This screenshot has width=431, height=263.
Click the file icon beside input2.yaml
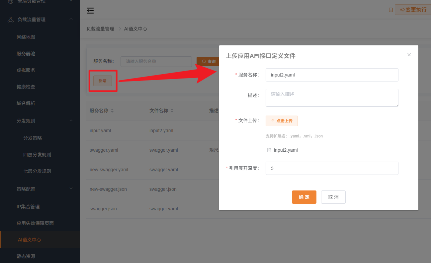[x=269, y=150]
